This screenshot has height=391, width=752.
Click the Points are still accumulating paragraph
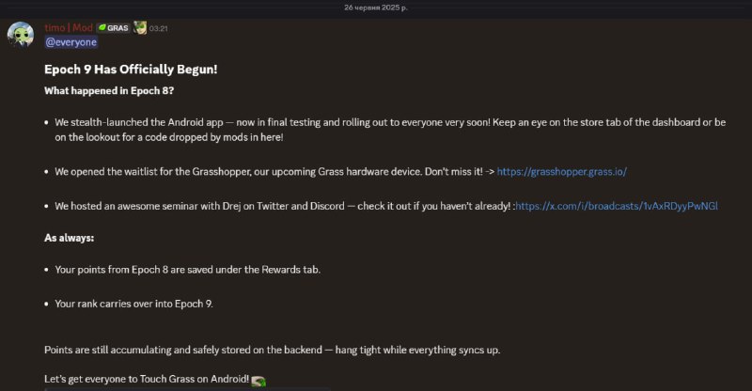pyautogui.click(x=272, y=350)
